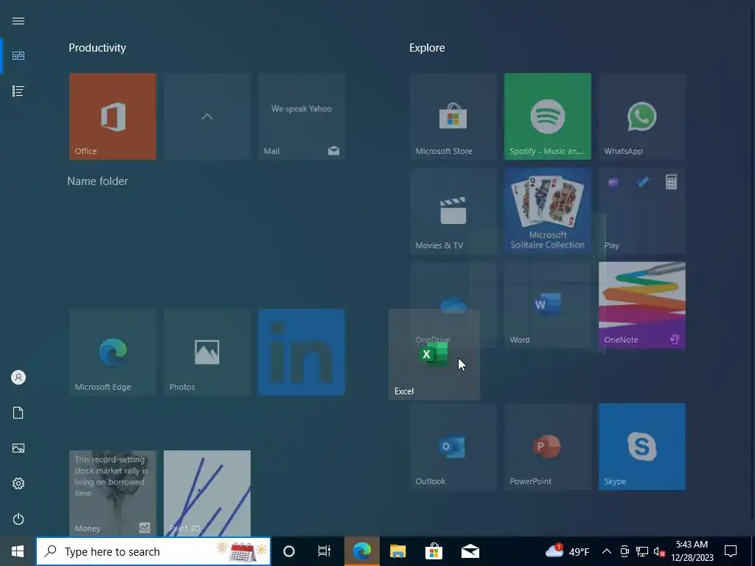The height and width of the screenshot is (566, 755).
Task: Open the notification Action Center
Action: tap(731, 551)
